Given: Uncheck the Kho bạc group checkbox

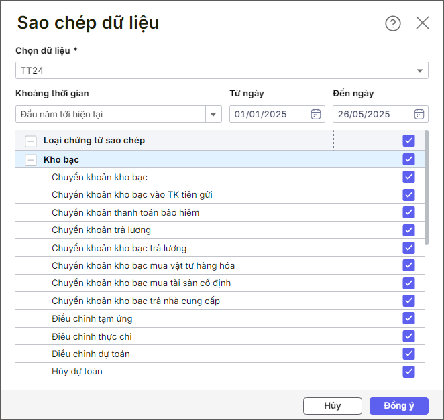Looking at the screenshot, I should point(409,159).
